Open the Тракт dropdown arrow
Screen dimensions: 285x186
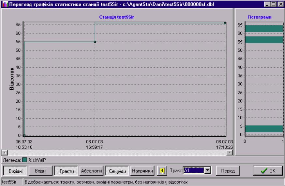[x=207, y=170]
